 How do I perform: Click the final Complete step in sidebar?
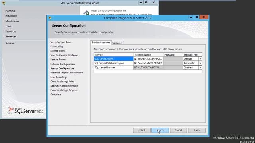[x=55, y=95]
